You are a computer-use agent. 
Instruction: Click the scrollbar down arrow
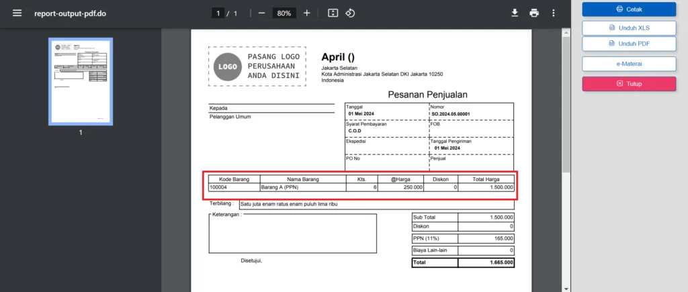click(x=566, y=288)
